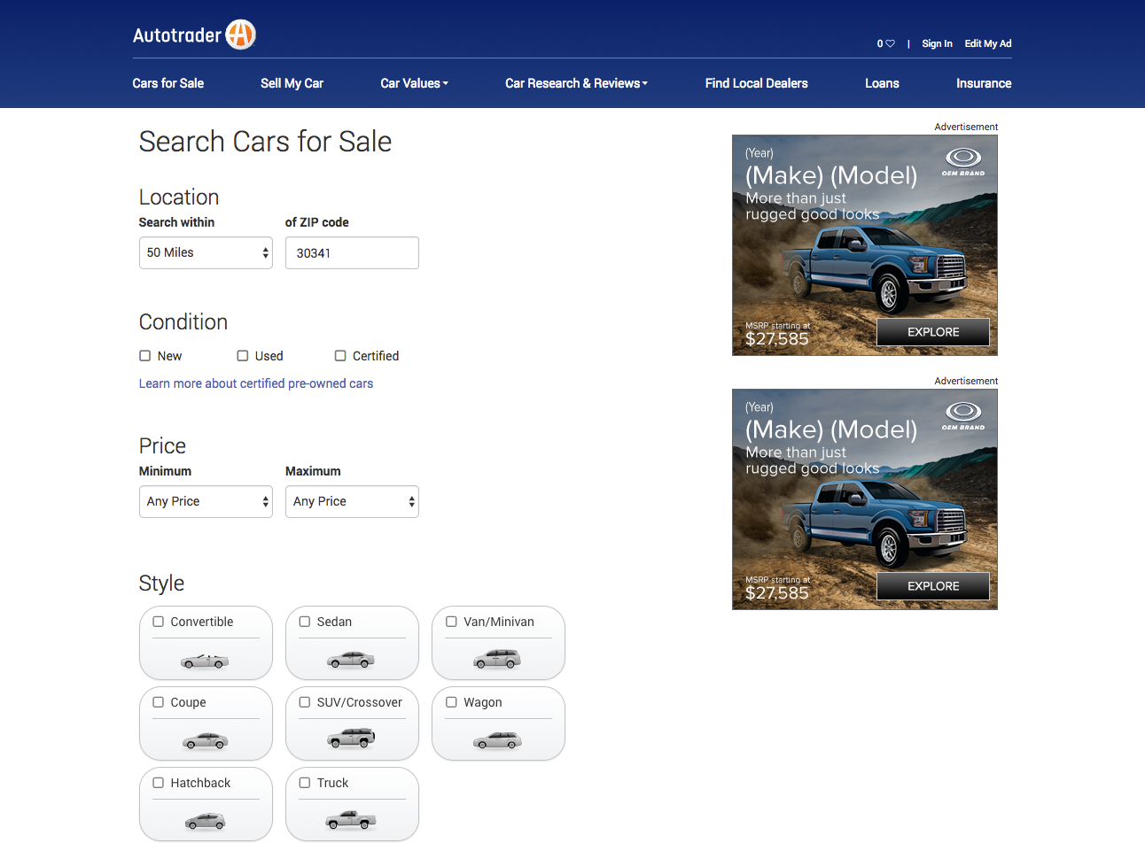The image size is (1145, 843).
Task: Click OEM Brand logo in first advertisement
Action: 963,162
